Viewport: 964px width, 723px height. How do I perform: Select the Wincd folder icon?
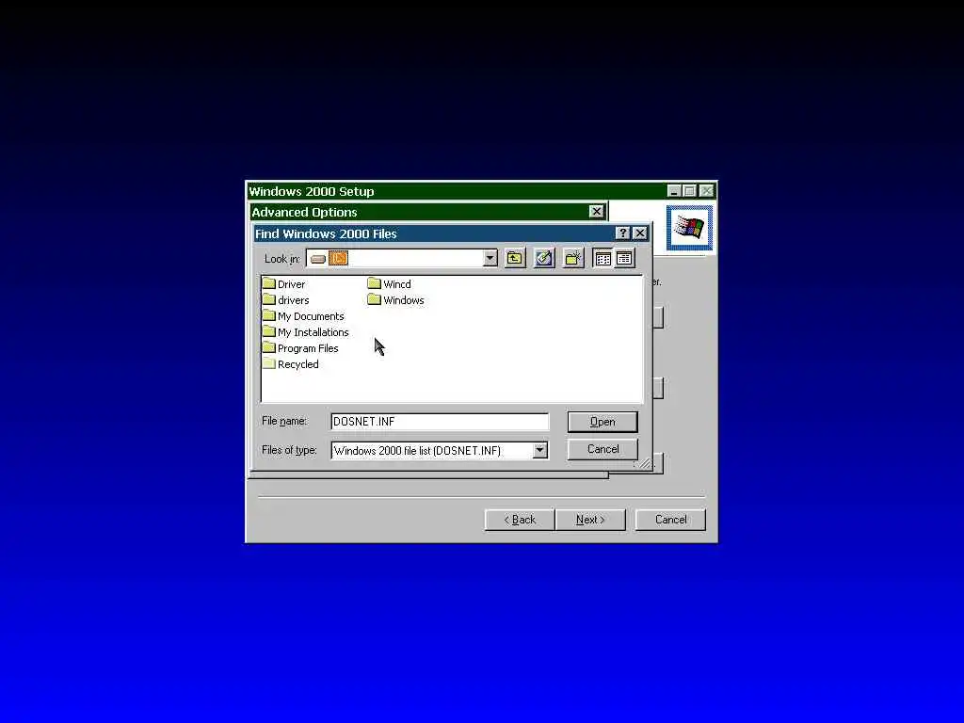375,283
